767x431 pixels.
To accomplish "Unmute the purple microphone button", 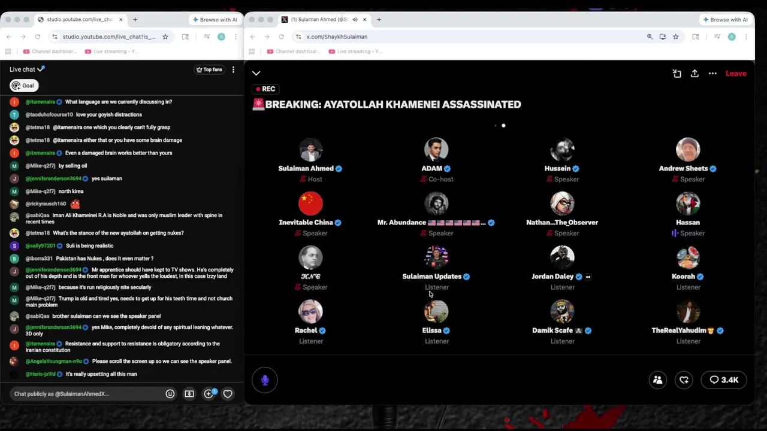I will point(265,380).
